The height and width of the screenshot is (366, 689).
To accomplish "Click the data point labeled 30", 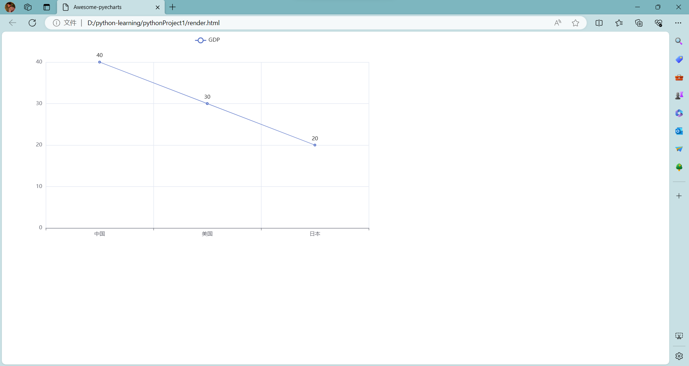I will pyautogui.click(x=207, y=104).
